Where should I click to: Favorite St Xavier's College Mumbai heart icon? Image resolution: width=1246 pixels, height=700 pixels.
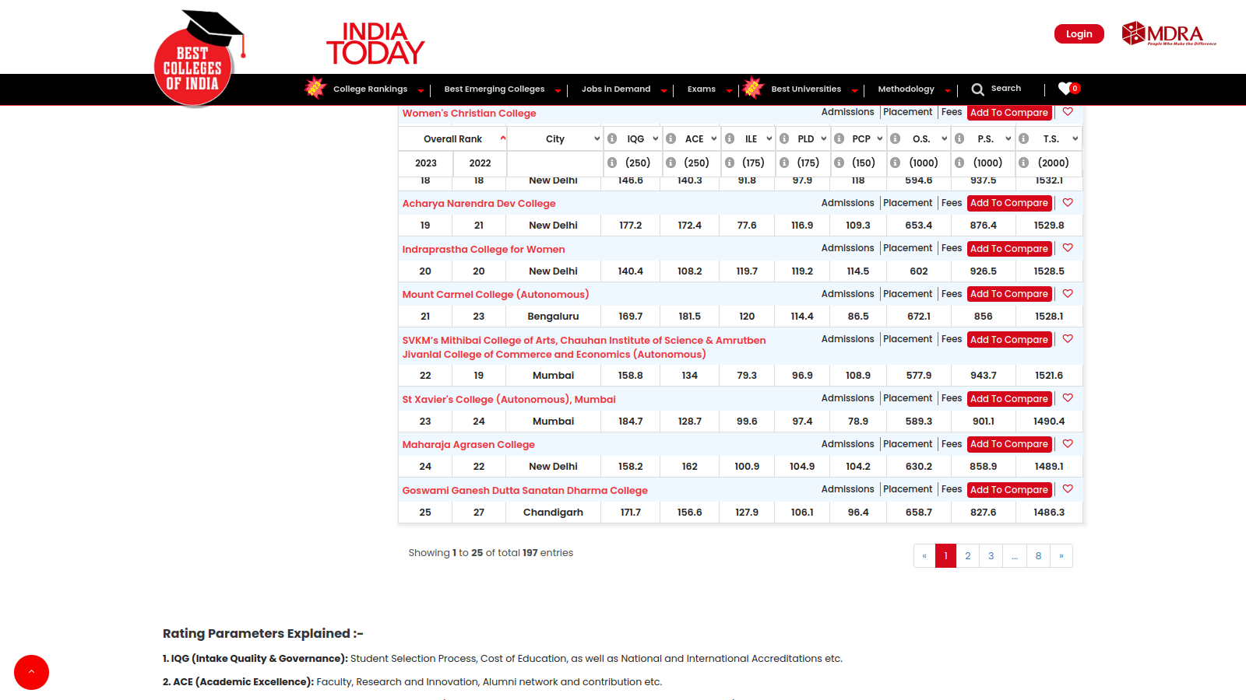[1068, 398]
